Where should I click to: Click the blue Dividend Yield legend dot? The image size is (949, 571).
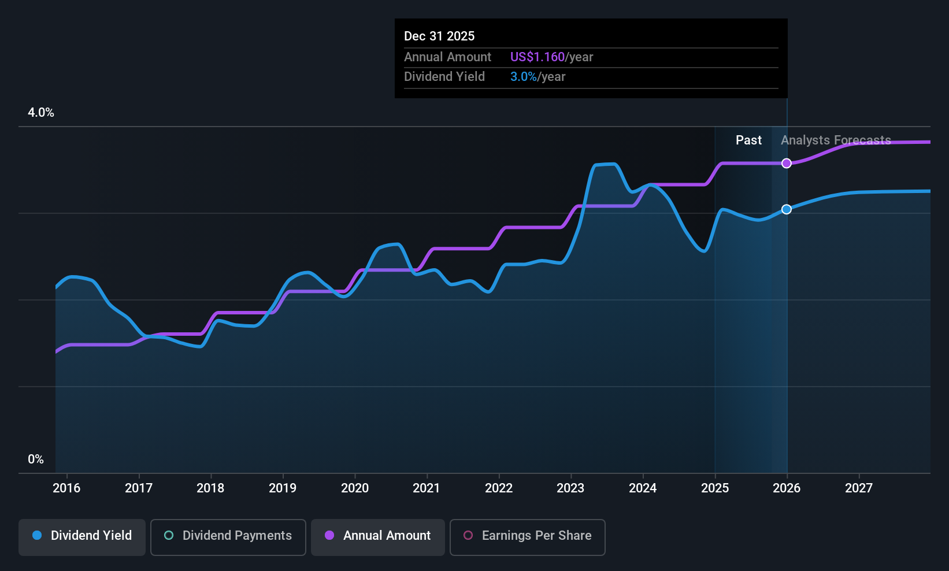pyautogui.click(x=37, y=536)
